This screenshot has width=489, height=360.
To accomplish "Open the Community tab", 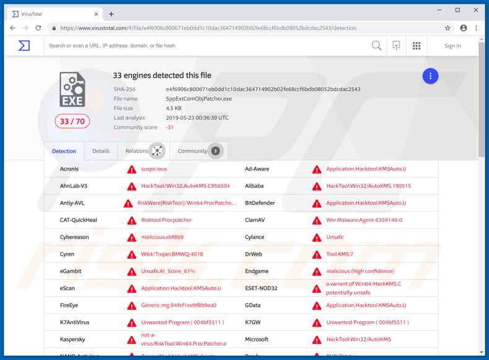I will [199, 151].
